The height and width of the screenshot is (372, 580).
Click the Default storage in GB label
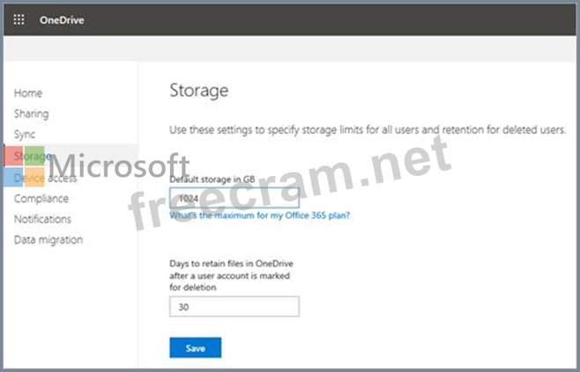point(212,179)
